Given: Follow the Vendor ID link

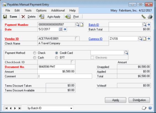Looking at the screenshot, I should 12,39.
